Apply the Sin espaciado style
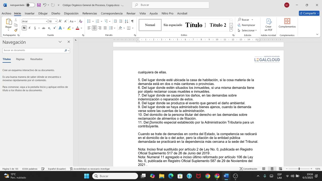The image size is (322, 181). (x=173, y=25)
